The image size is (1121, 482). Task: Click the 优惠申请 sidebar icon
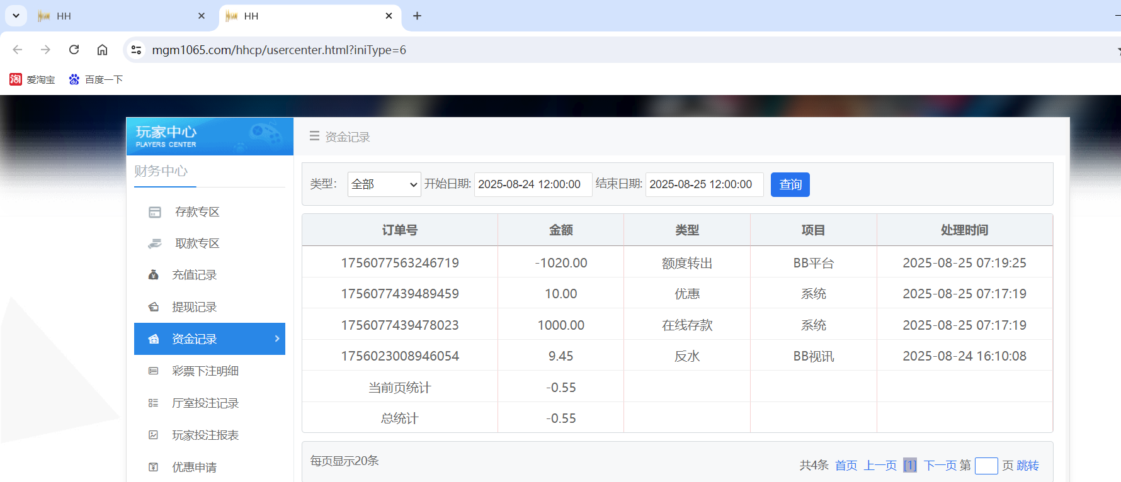point(153,467)
